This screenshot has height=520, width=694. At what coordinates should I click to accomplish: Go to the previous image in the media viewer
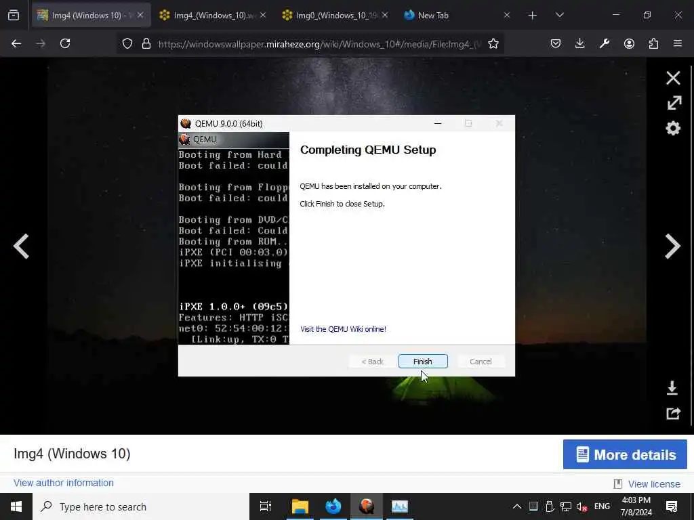pos(21,246)
